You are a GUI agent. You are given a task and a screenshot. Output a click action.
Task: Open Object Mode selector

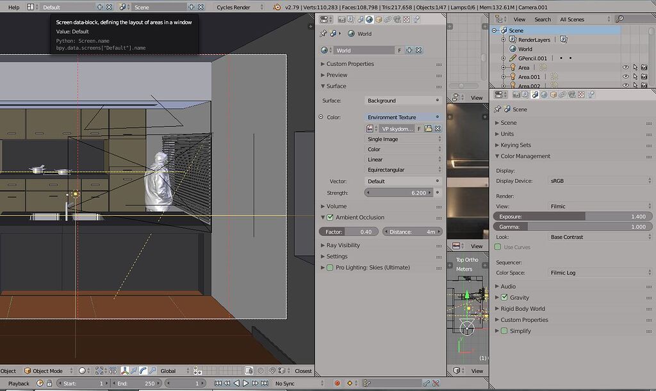[48, 371]
